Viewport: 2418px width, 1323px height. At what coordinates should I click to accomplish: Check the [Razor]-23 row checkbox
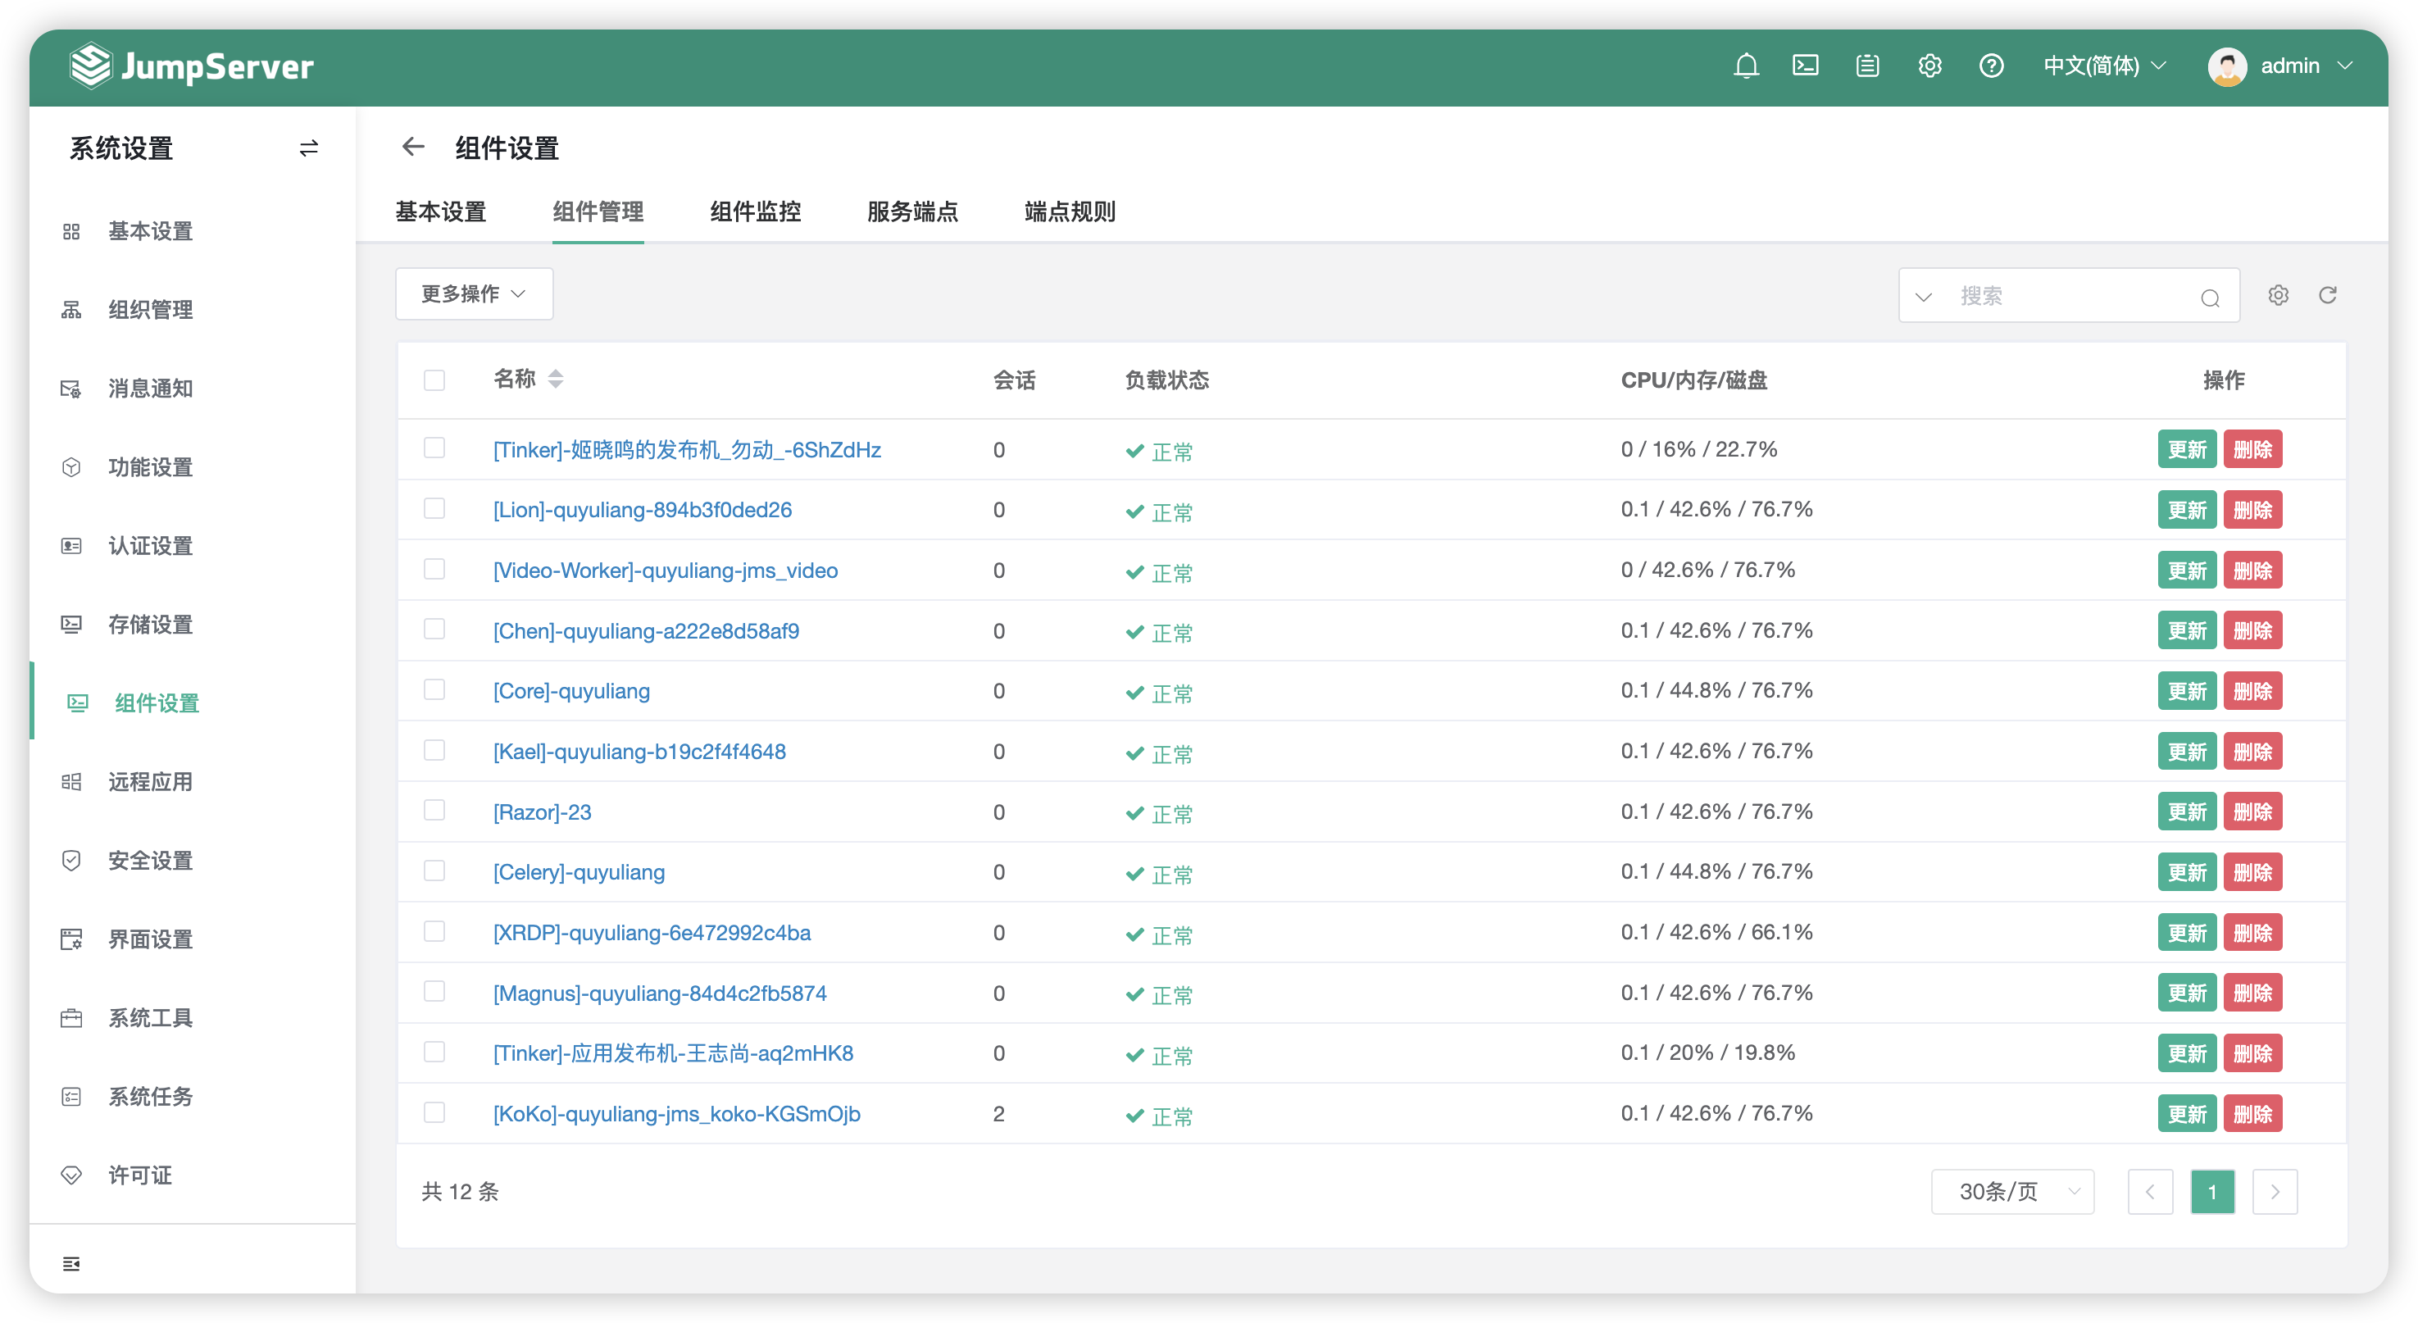coord(434,811)
